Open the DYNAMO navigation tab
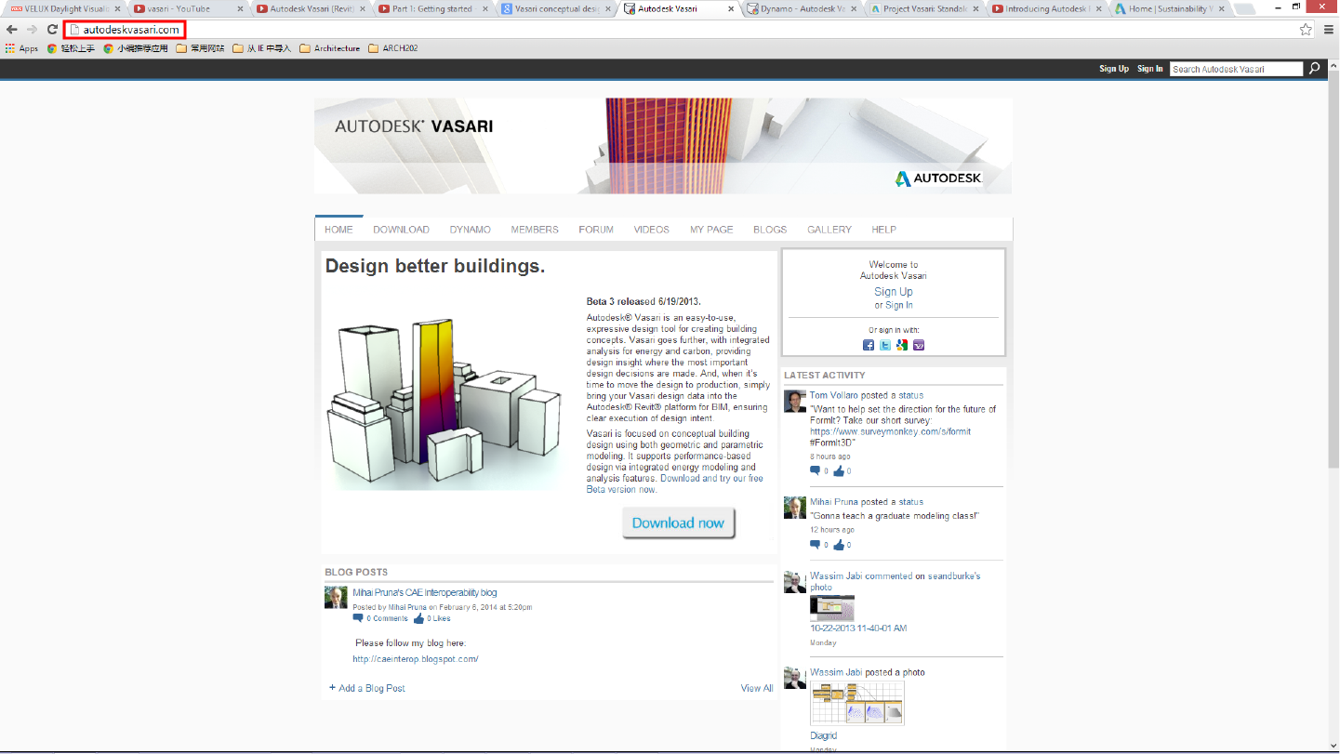 coord(471,230)
